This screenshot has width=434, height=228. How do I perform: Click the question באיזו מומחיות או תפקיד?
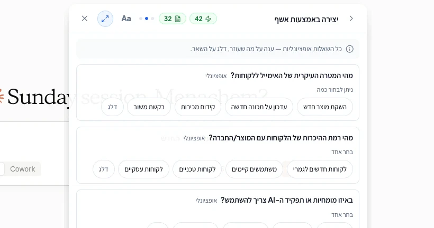point(287,200)
